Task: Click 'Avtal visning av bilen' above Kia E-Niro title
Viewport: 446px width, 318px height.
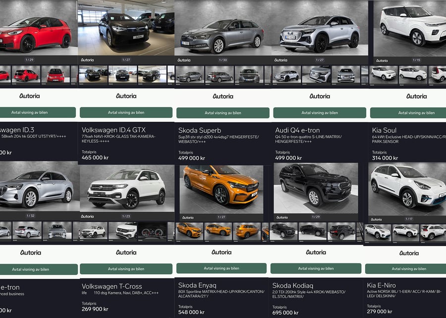Action: (405, 269)
